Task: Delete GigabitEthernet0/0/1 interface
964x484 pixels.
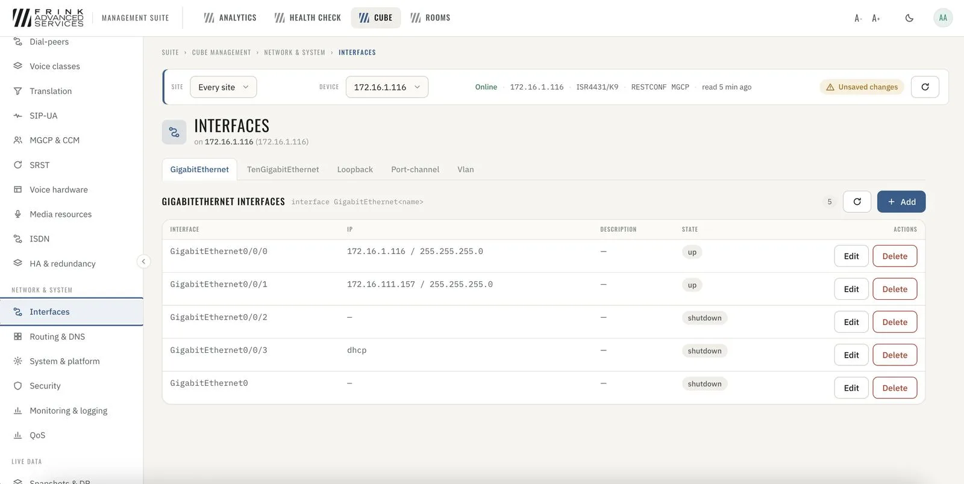Action: click(x=895, y=289)
